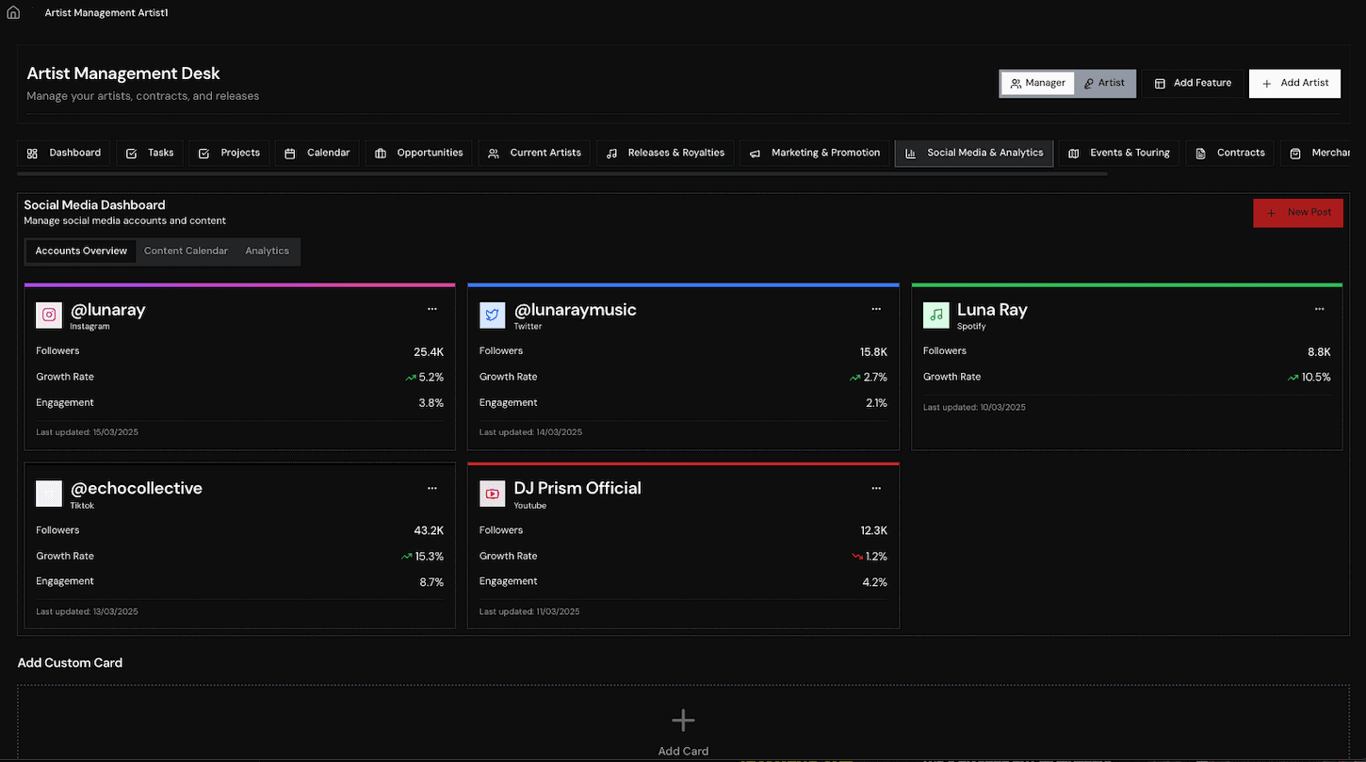
Task: Click the home icon at top left
Action: [13, 13]
